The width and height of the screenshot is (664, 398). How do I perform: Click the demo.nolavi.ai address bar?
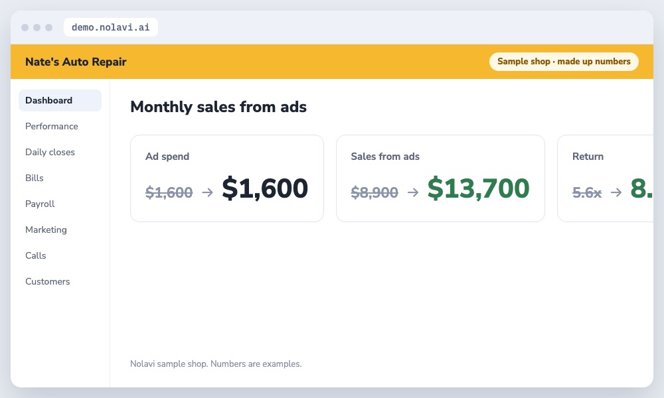tap(110, 27)
